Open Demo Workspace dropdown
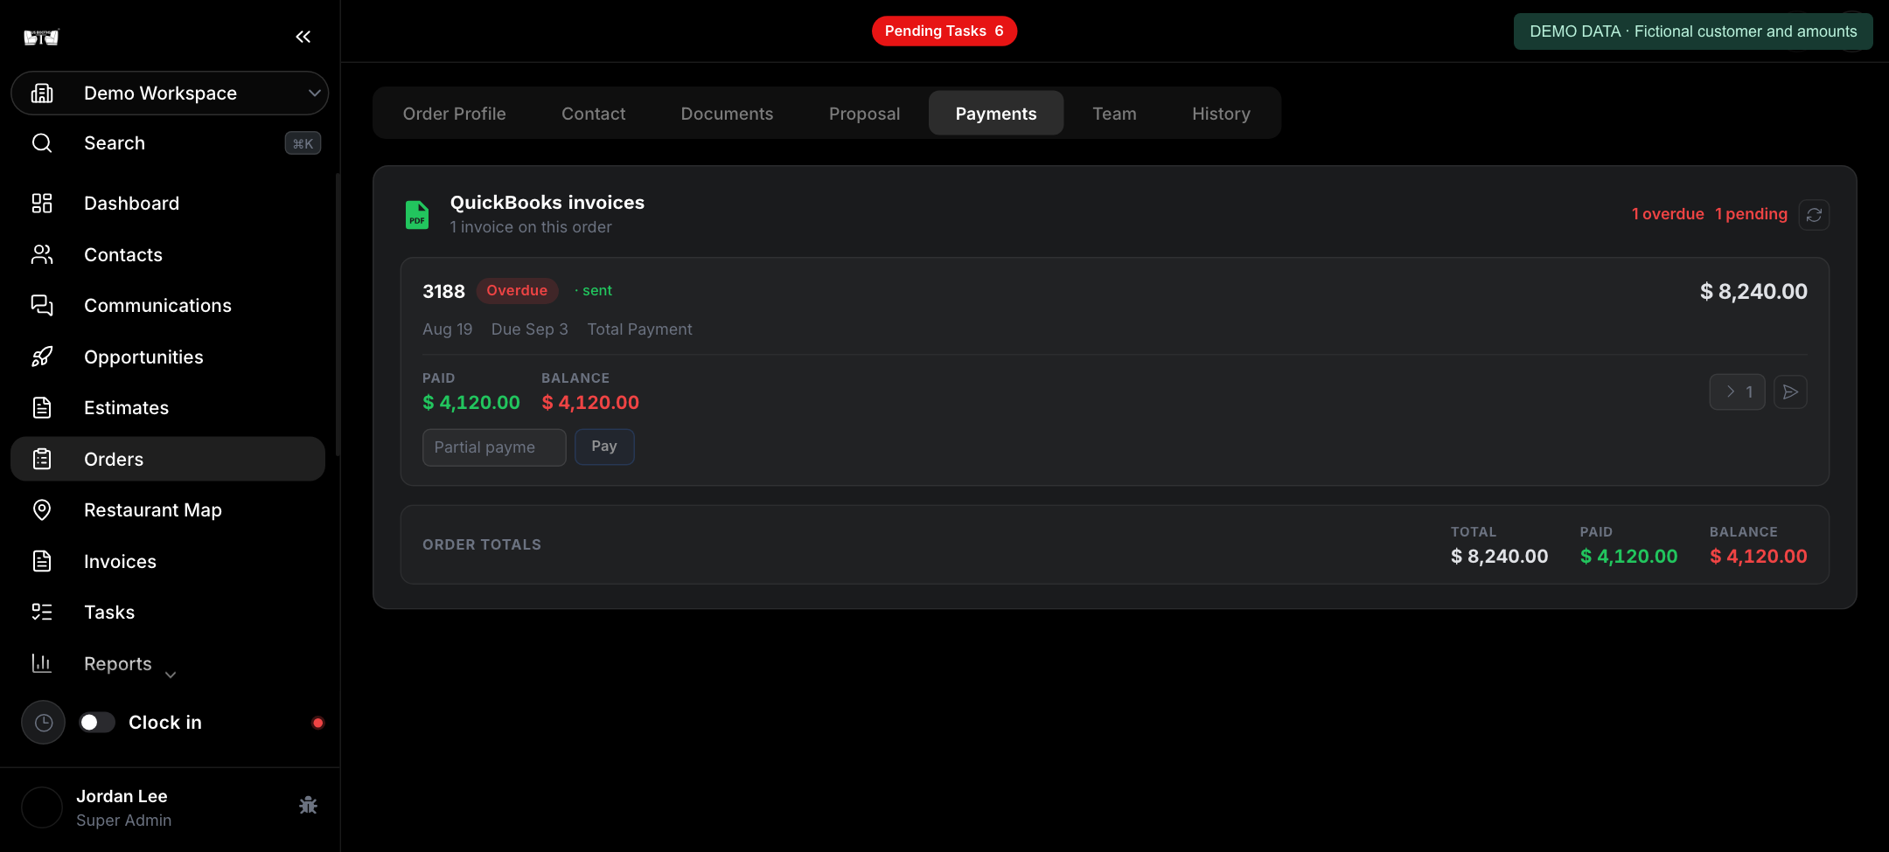 [x=170, y=93]
